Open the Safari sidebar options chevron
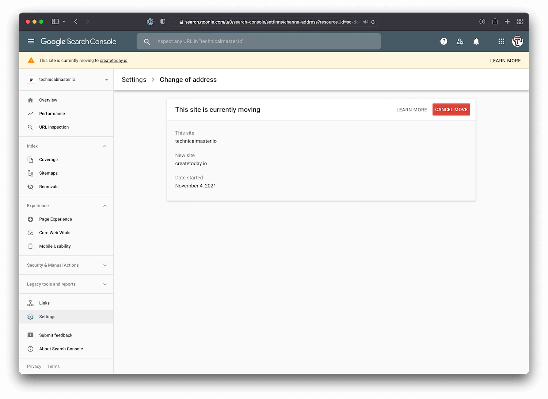The image size is (548, 399). 64,22
